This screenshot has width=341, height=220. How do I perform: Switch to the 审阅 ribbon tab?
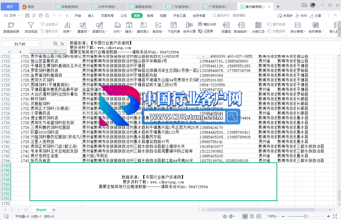[150, 16]
